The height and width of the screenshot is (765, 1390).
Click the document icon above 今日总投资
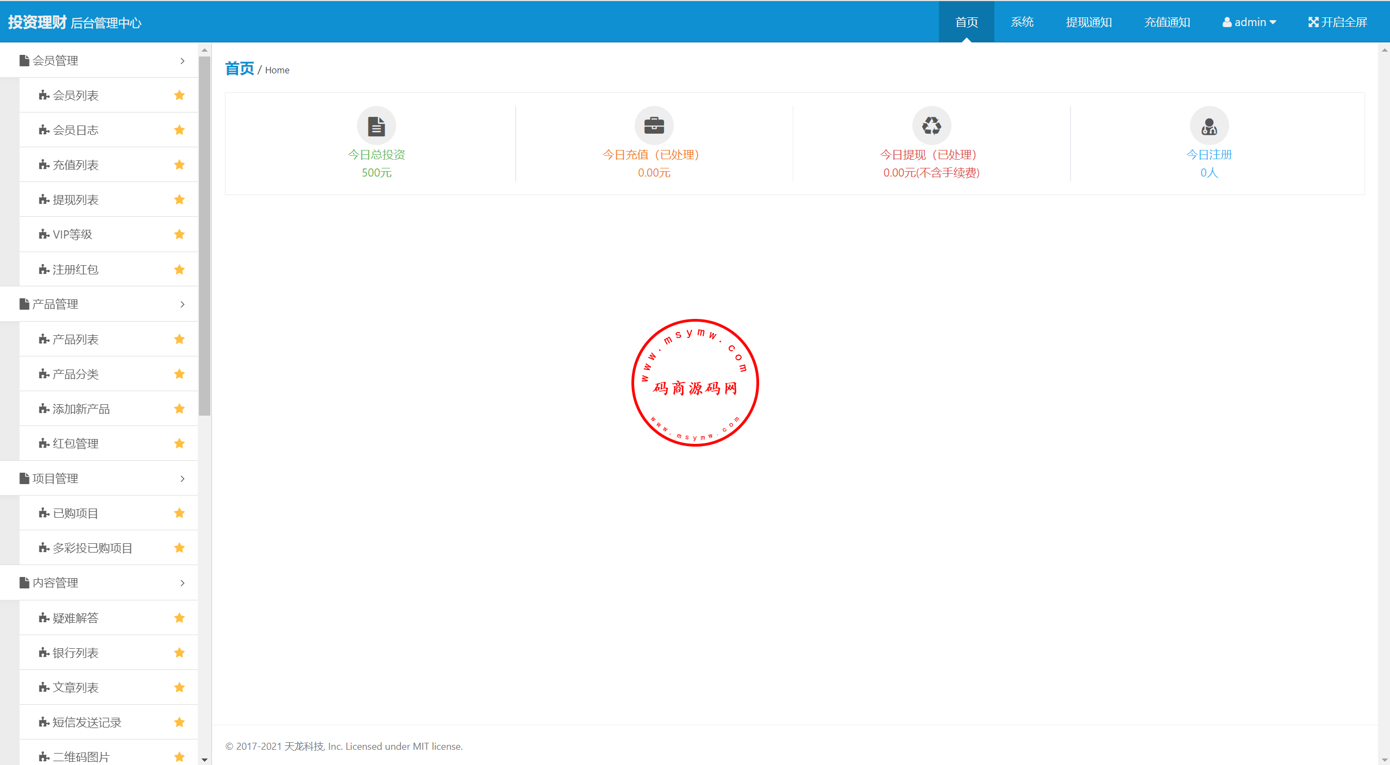tap(377, 126)
